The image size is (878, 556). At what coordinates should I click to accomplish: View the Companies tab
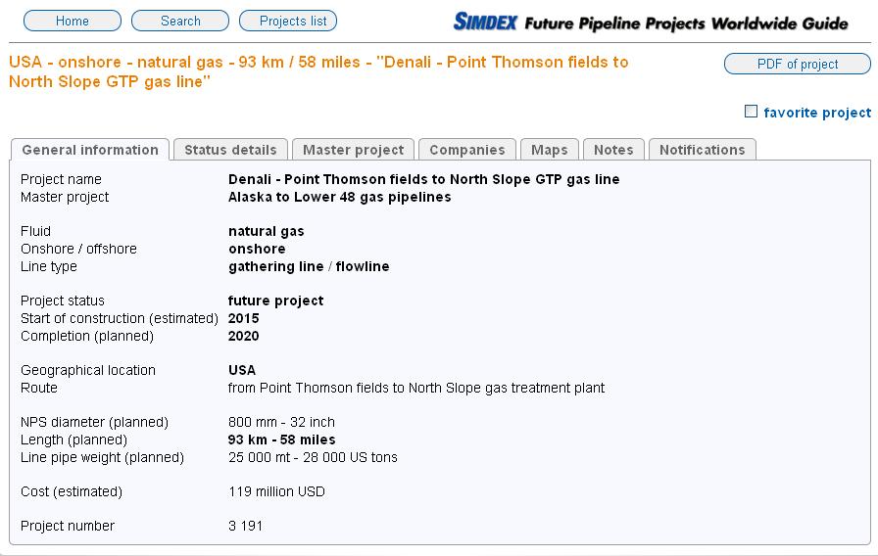(x=467, y=150)
